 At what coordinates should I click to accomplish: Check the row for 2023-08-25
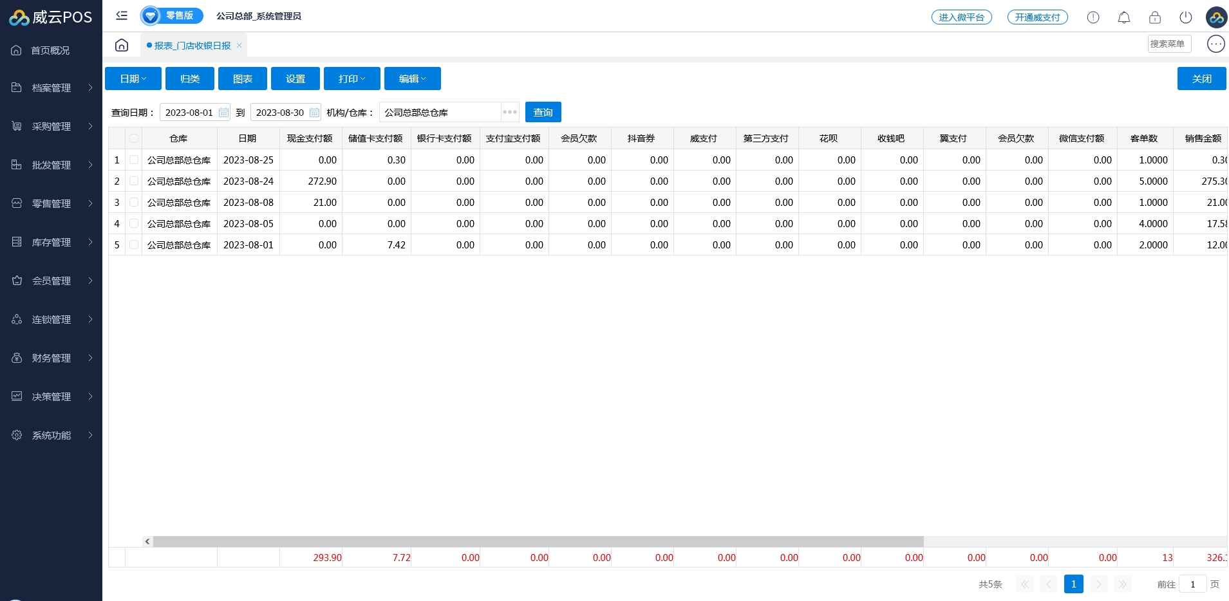tap(134, 160)
